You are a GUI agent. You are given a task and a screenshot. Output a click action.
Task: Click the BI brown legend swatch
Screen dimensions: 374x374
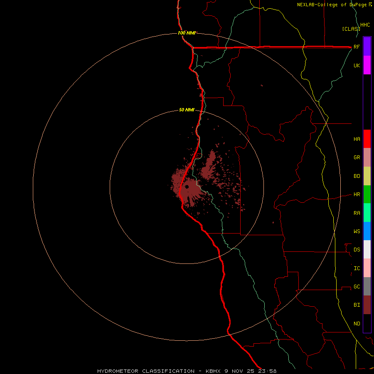point(367,305)
